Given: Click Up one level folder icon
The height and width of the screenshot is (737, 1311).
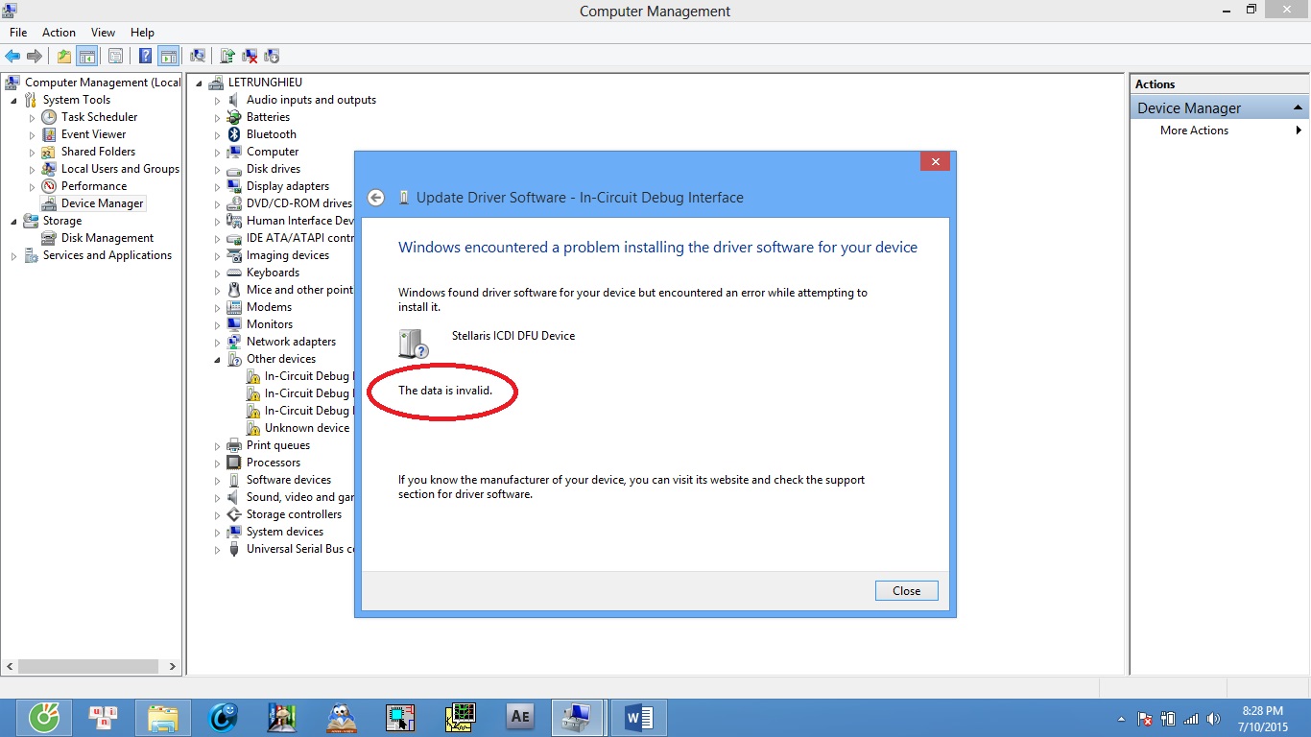Looking at the screenshot, I should click(63, 56).
